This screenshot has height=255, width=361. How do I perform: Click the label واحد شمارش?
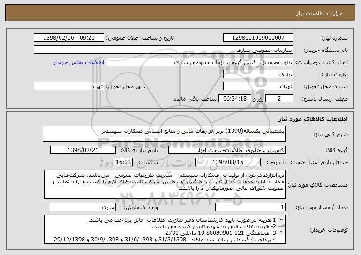pyautogui.click(x=141, y=207)
